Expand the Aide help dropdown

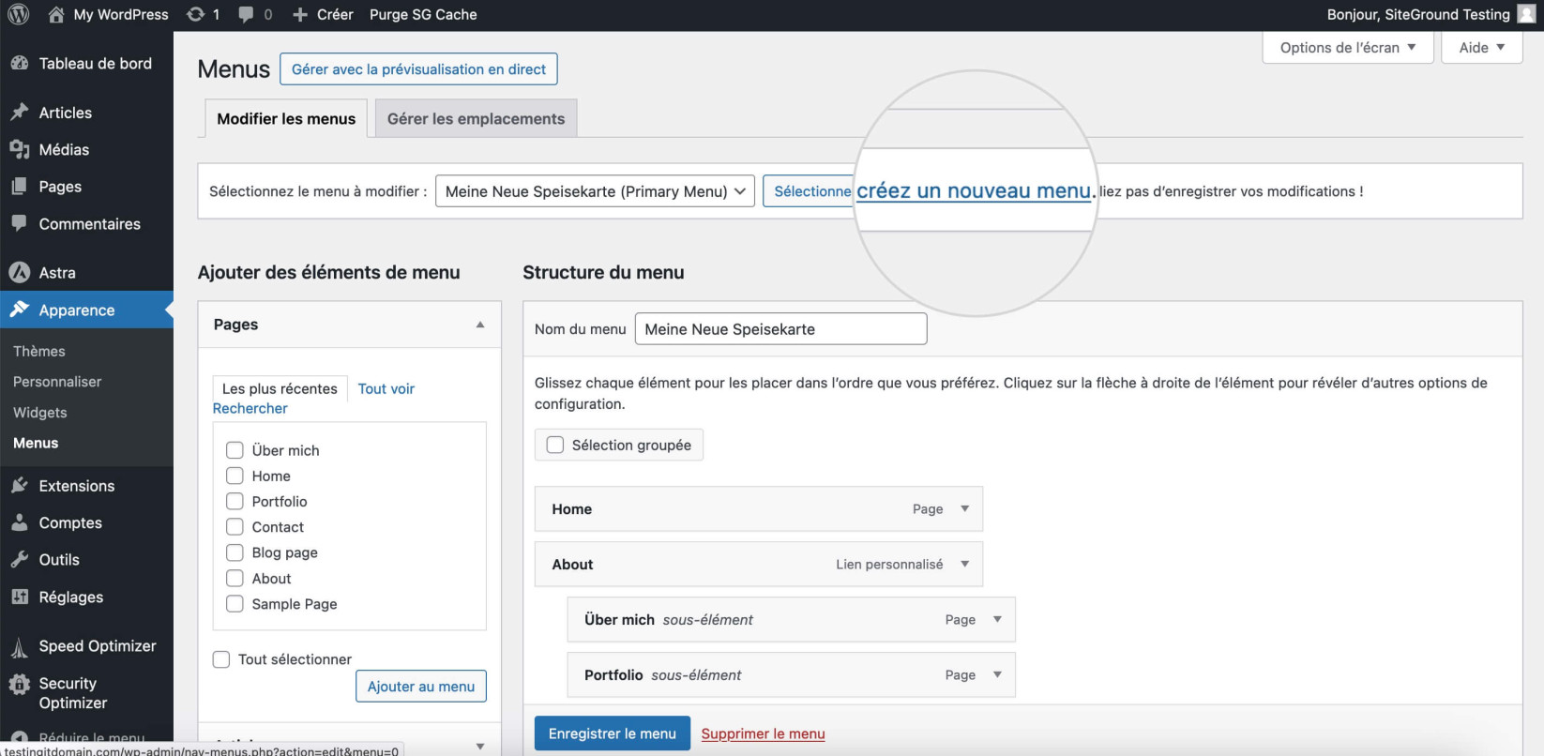1482,48
